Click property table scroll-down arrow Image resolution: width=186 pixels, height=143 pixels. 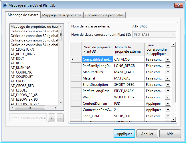(173, 119)
